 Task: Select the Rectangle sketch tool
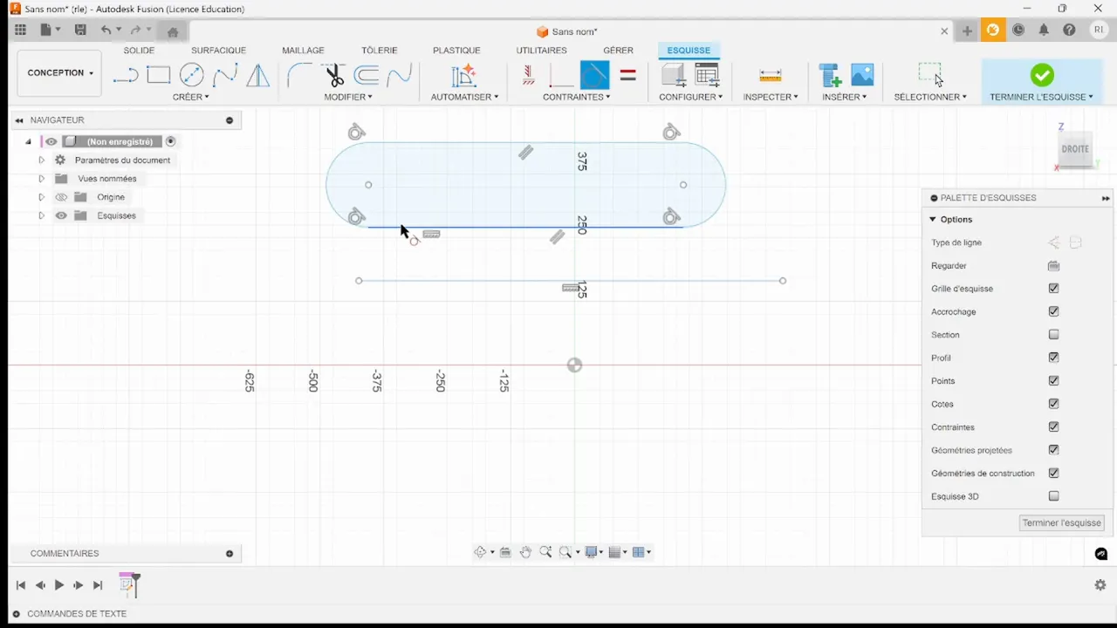159,76
